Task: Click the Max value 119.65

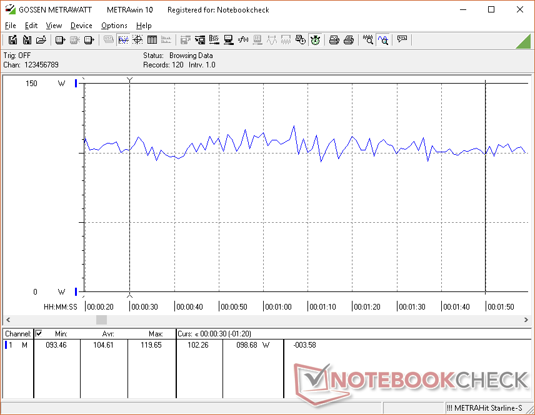Action: click(x=151, y=345)
